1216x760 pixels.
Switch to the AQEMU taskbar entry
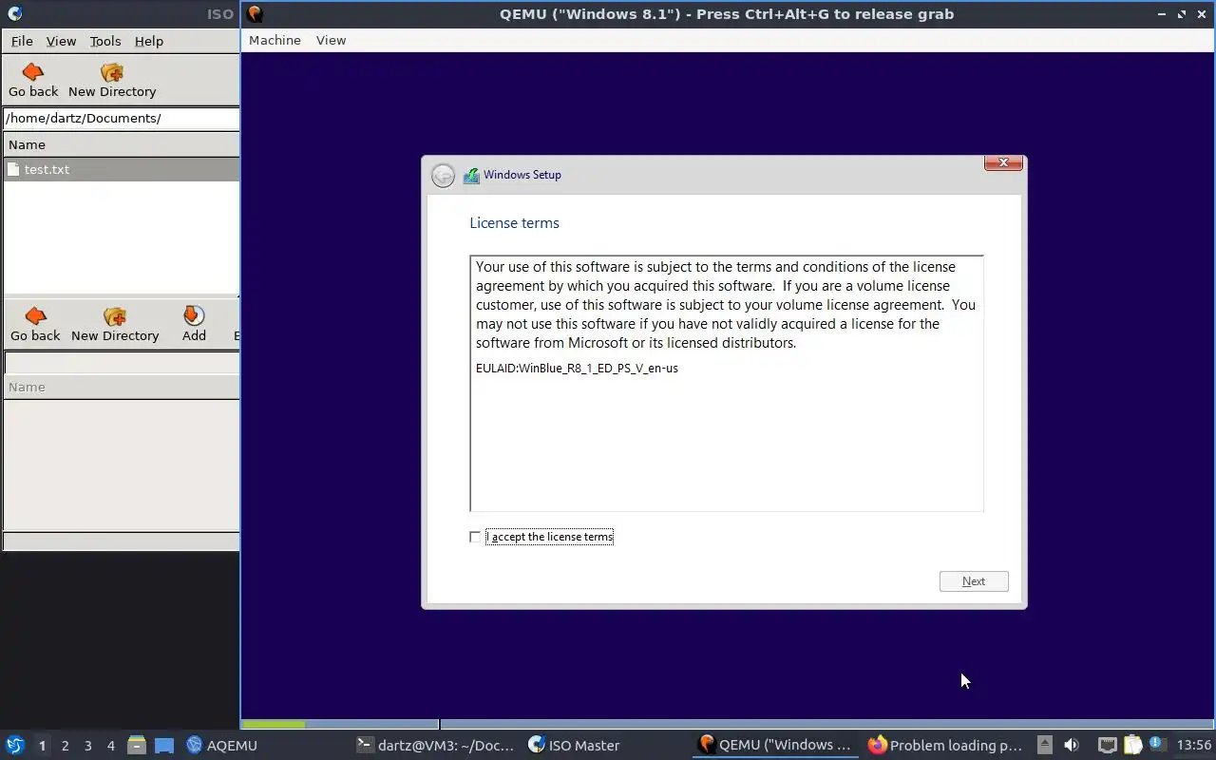(222, 745)
